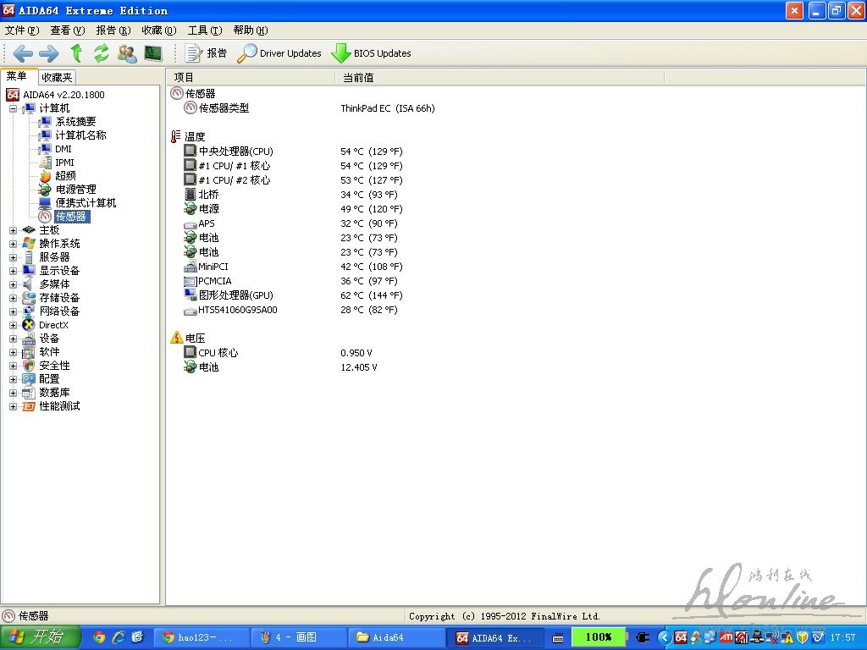Open Driver Updates
The height and width of the screenshot is (650, 867).
(279, 53)
